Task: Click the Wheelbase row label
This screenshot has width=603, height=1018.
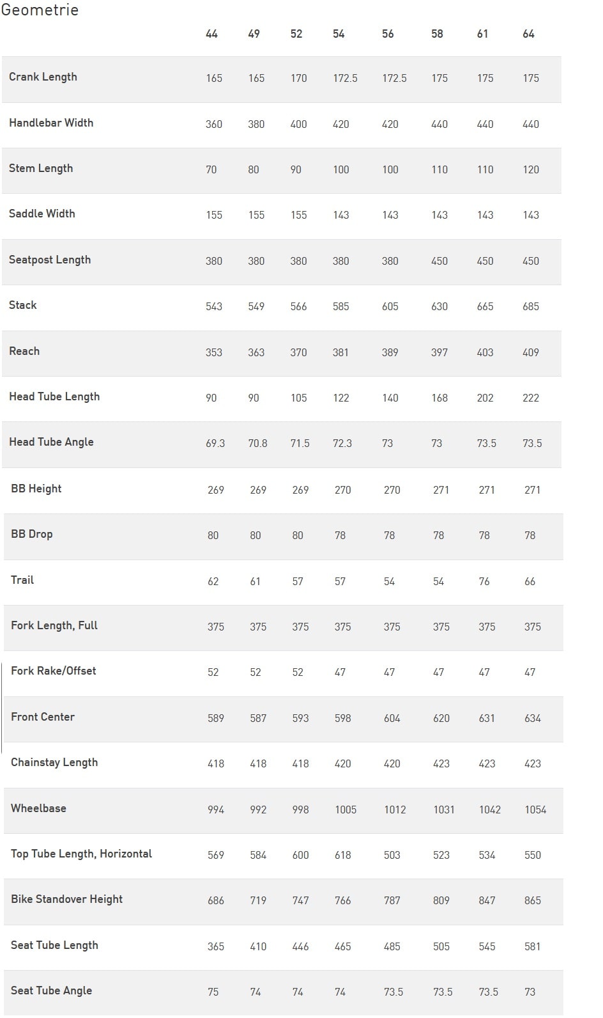Action: click(38, 808)
